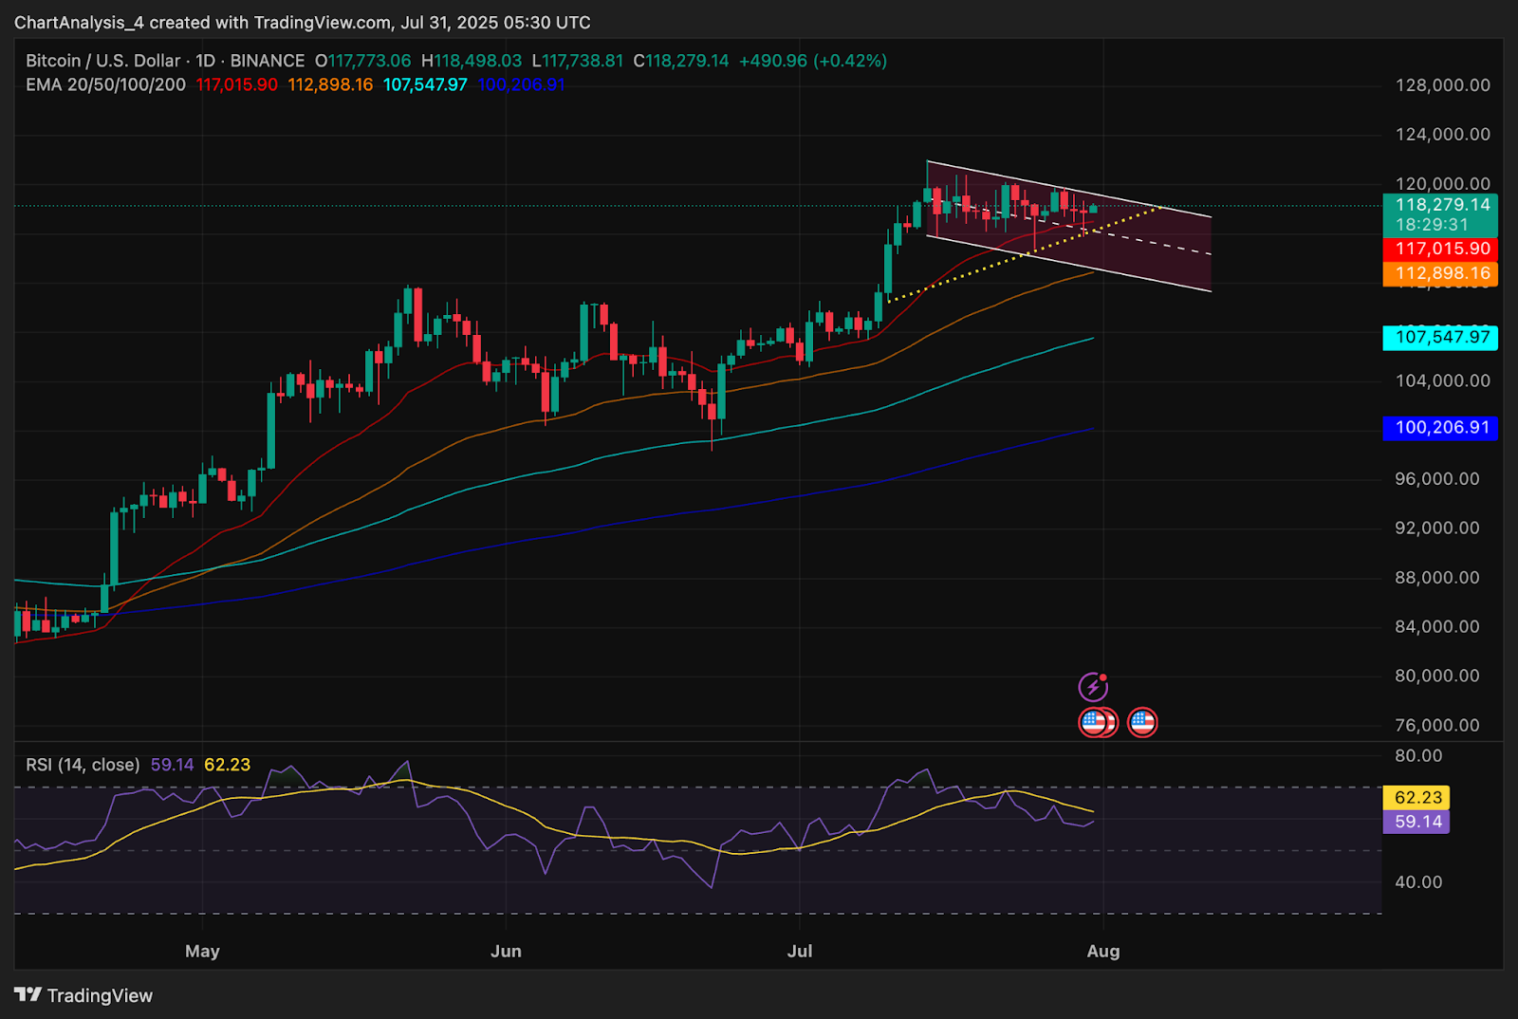Image resolution: width=1518 pixels, height=1019 pixels.
Task: Open the standalone US flag economic event icon
Action: 1142,723
